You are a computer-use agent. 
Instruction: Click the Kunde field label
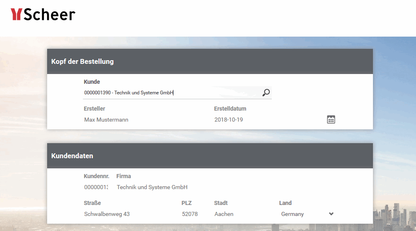pyautogui.click(x=92, y=82)
